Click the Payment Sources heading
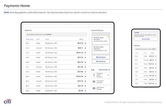Screen dimensions: 166x106 [x=97, y=30]
